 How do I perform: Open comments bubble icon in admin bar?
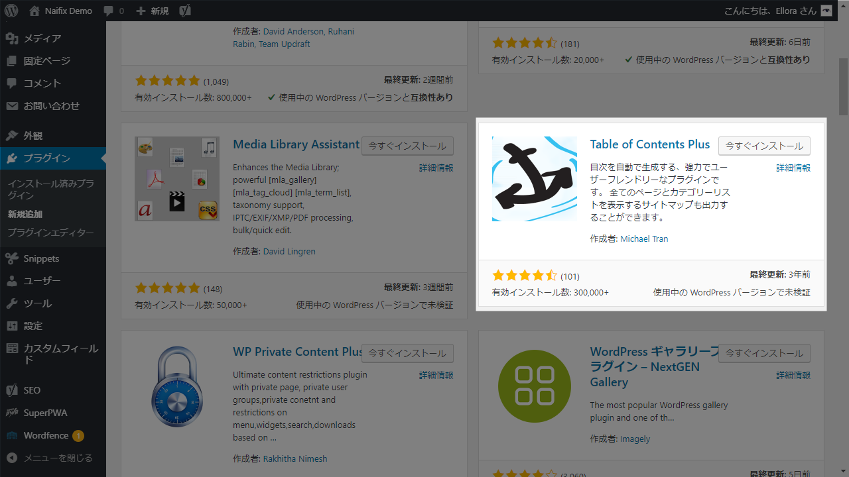(x=107, y=11)
